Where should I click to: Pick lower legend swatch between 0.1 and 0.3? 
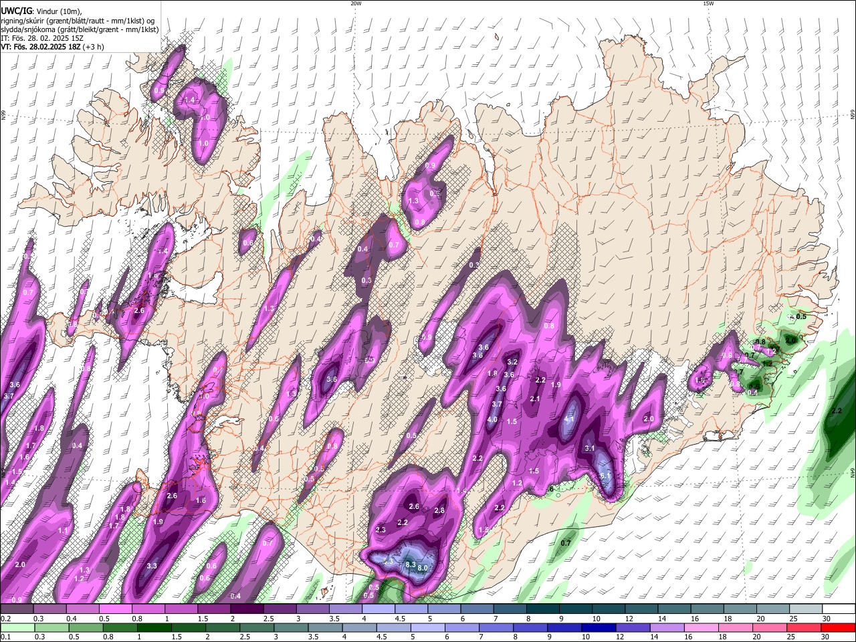coord(16,628)
